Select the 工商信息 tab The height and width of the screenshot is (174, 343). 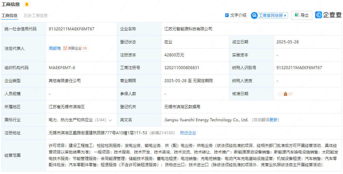[9, 15]
